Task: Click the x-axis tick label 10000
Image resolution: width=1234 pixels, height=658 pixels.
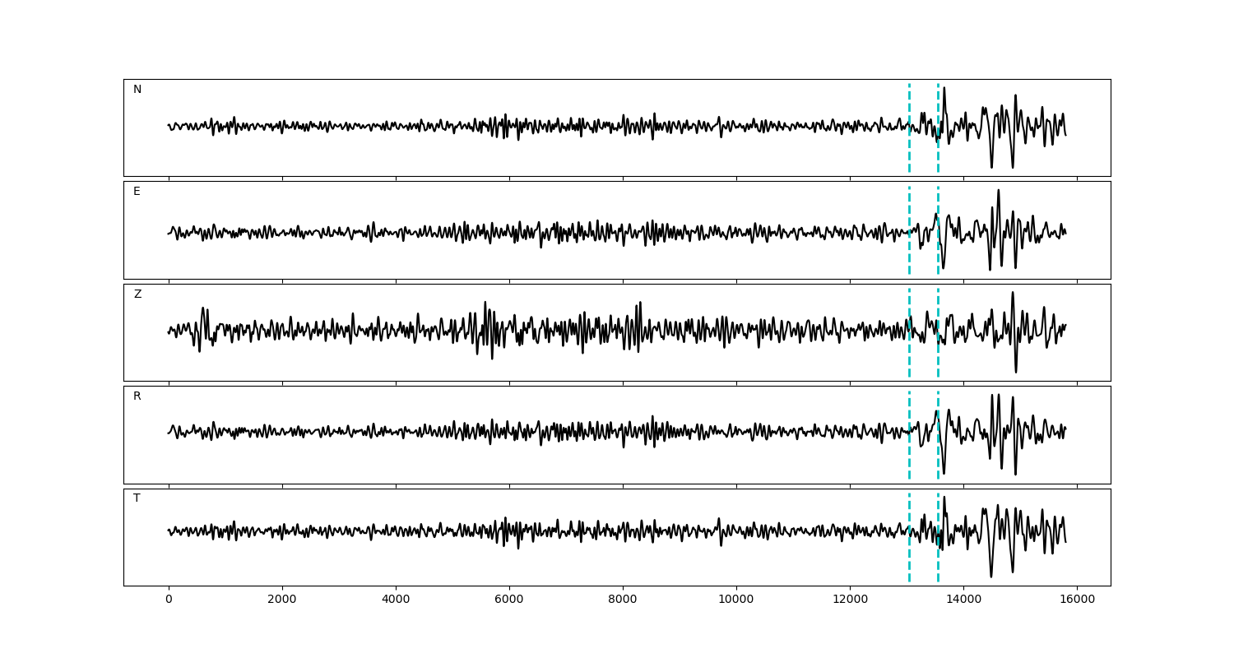Action: coord(736,600)
